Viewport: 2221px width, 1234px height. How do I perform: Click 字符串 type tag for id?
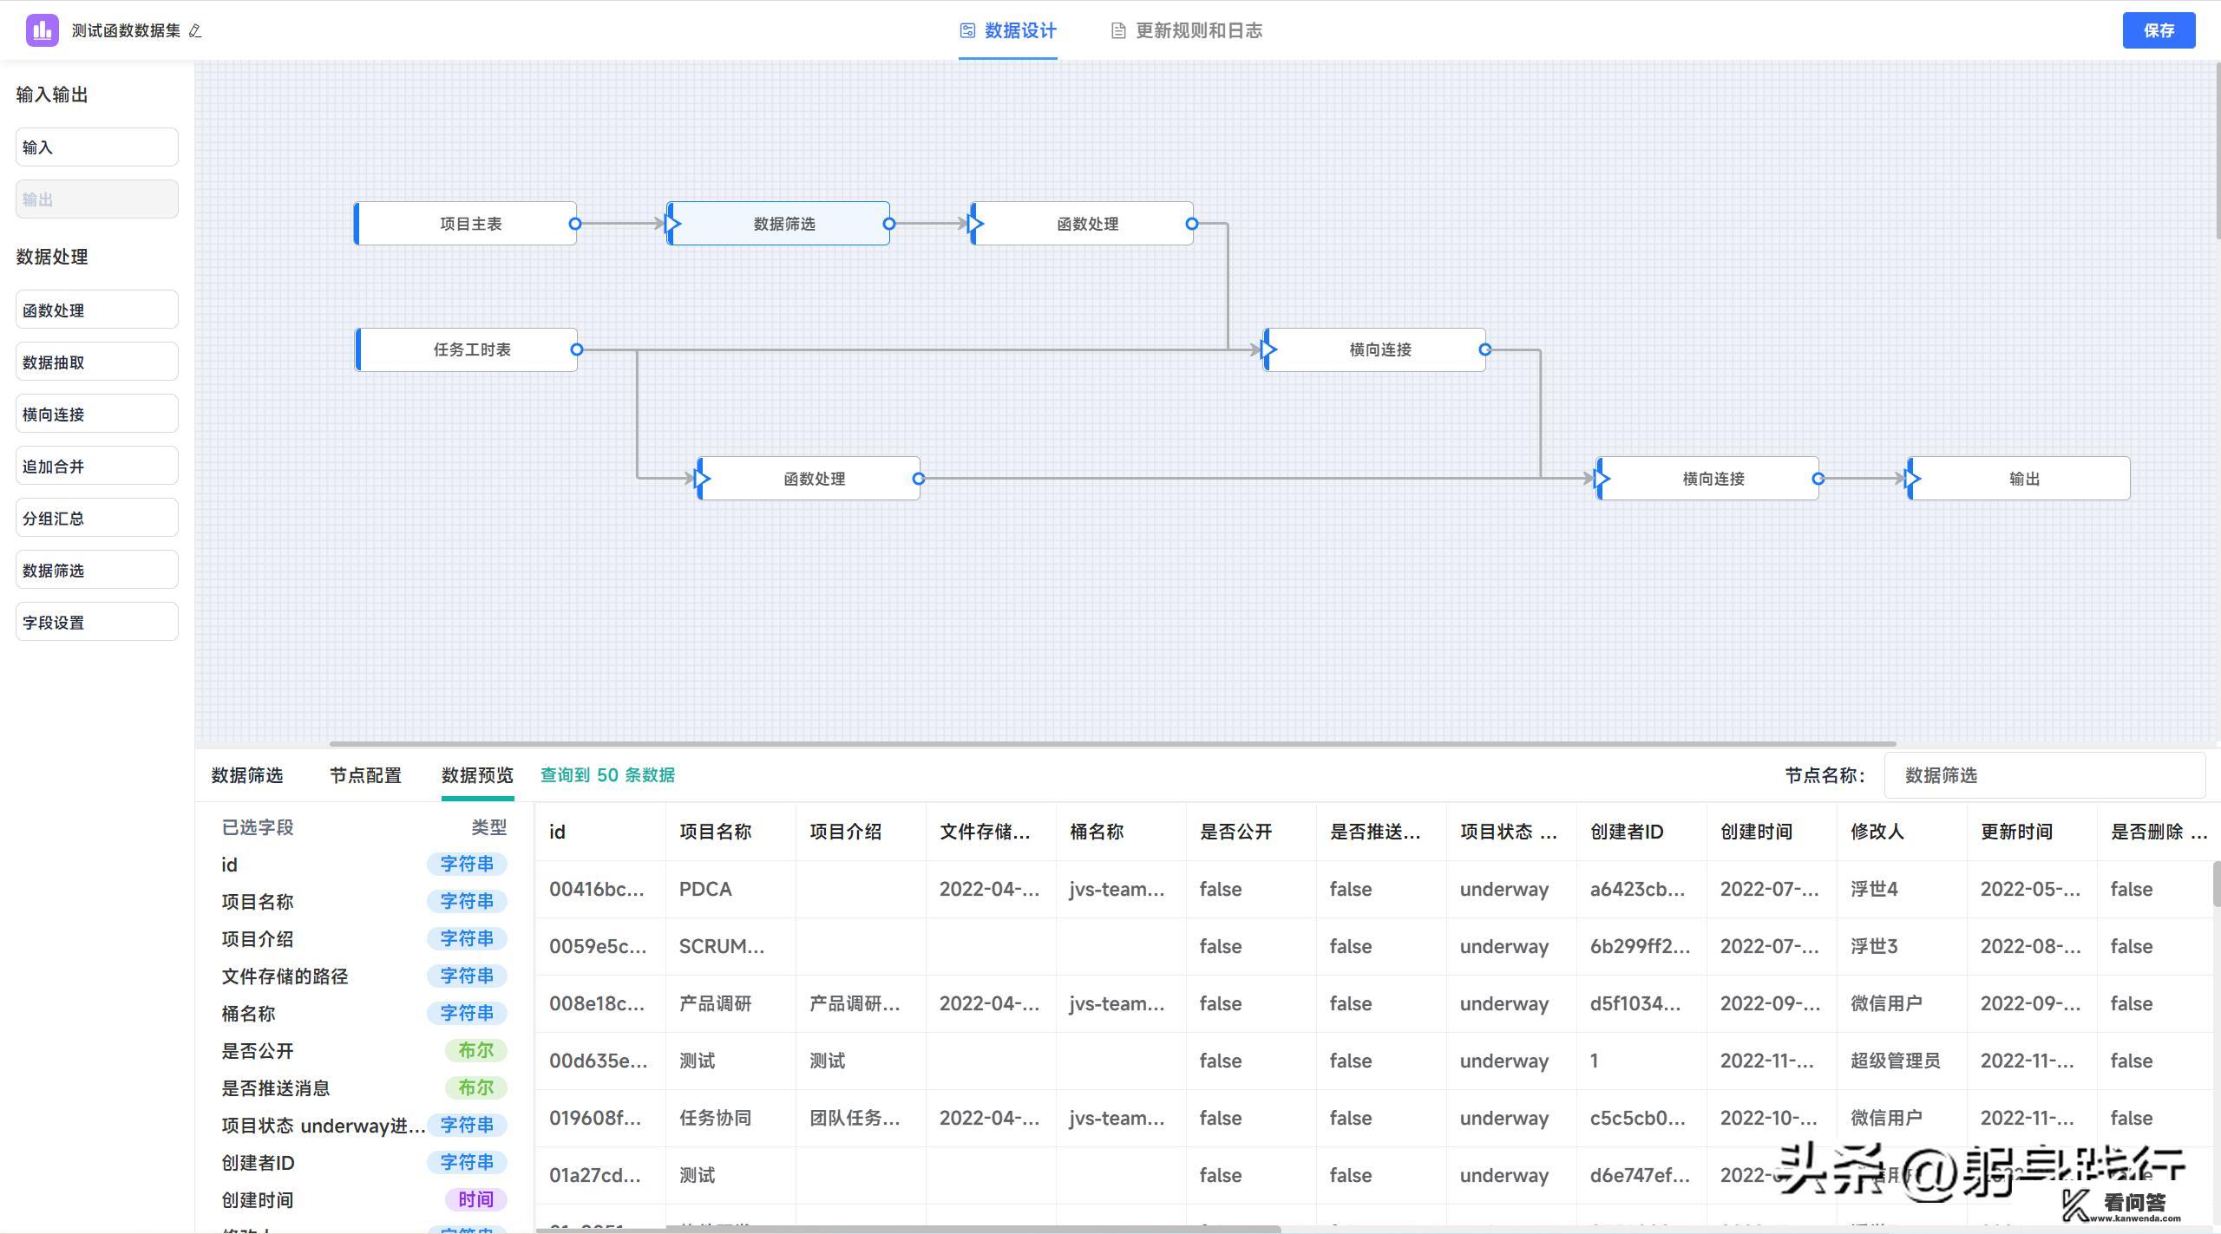[467, 864]
